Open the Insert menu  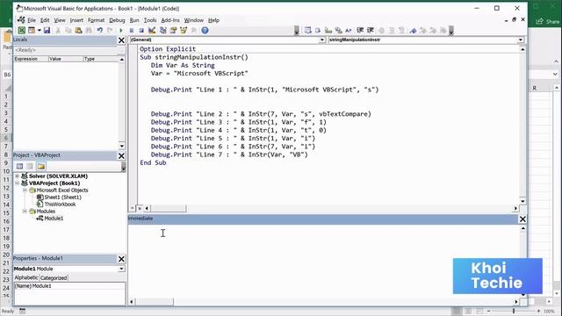click(76, 20)
